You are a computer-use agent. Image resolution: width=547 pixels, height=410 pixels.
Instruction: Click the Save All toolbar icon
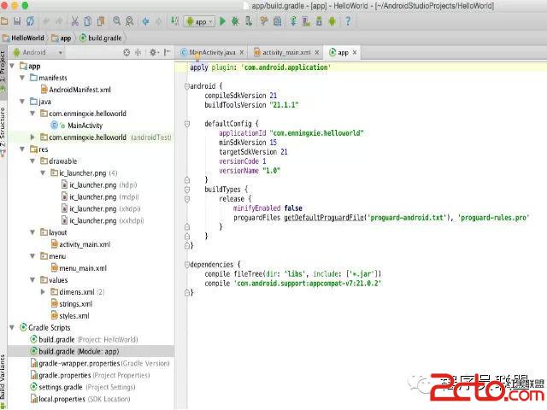pos(17,21)
